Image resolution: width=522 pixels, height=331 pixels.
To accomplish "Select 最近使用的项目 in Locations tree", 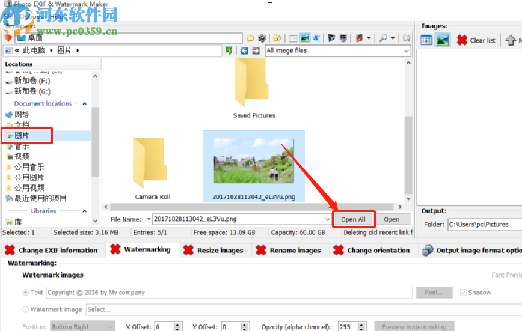I will tap(40, 199).
